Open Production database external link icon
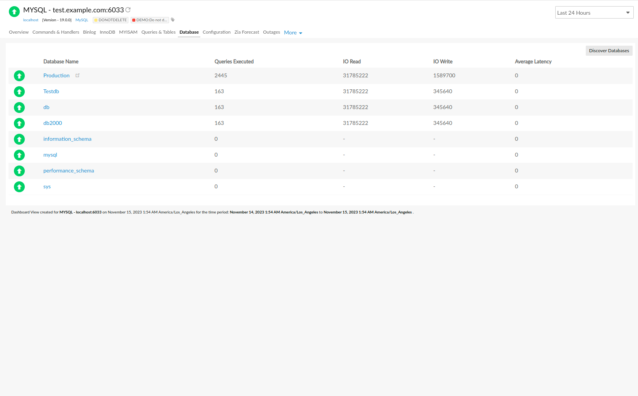 coord(77,75)
